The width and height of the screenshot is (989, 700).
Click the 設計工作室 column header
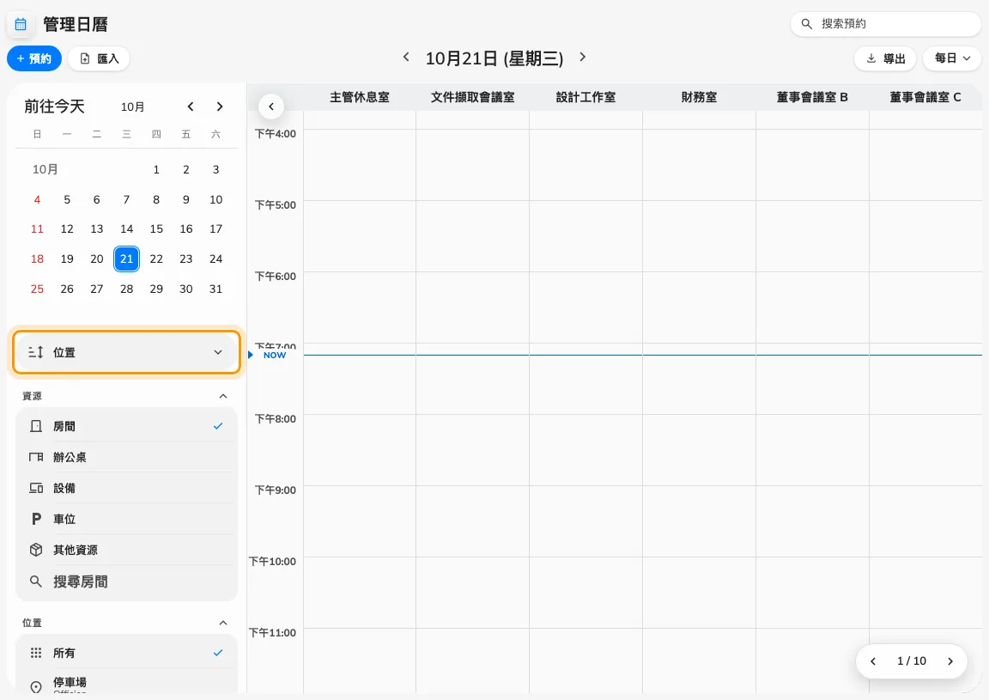(x=586, y=97)
